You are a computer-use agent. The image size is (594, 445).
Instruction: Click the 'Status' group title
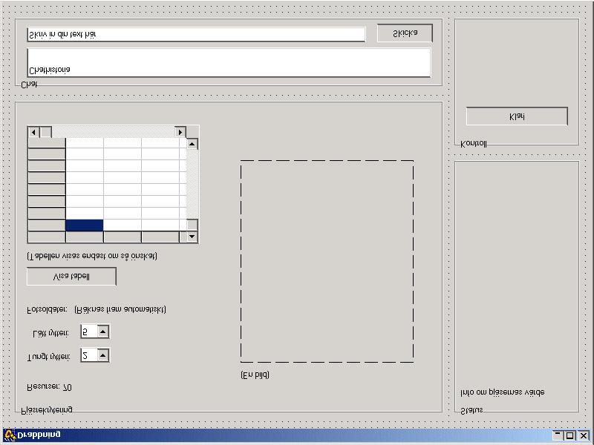click(471, 410)
